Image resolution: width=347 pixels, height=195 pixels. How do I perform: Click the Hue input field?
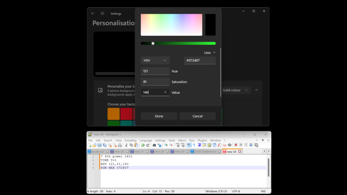pos(155,71)
